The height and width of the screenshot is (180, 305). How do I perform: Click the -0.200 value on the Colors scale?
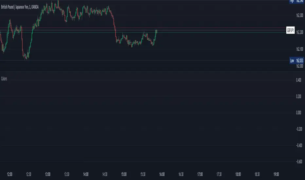tap(298, 129)
